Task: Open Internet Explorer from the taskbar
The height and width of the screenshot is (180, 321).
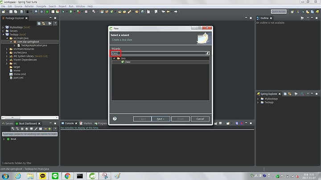Action: [18, 176]
